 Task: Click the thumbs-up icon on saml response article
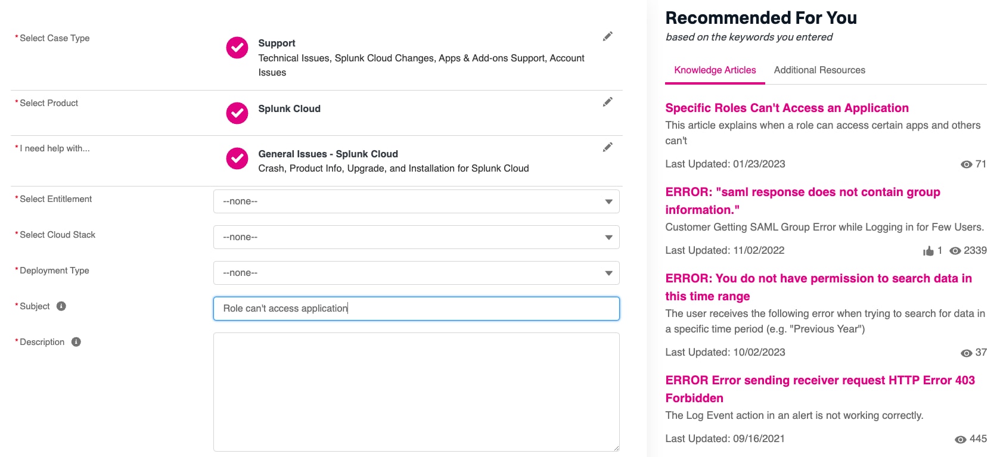(928, 251)
